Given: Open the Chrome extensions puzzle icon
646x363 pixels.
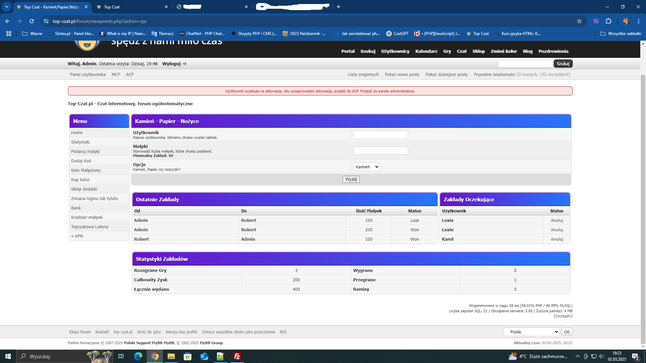Looking at the screenshot, I should tap(608, 21).
